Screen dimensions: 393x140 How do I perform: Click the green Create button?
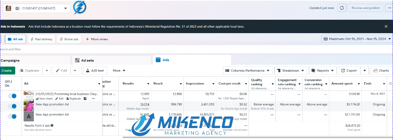pyautogui.click(x=7, y=70)
